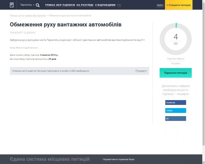Screen dimensions: 205x164
Task: Click the remaining 29 днів text
Action: pyautogui.click(x=52, y=59)
